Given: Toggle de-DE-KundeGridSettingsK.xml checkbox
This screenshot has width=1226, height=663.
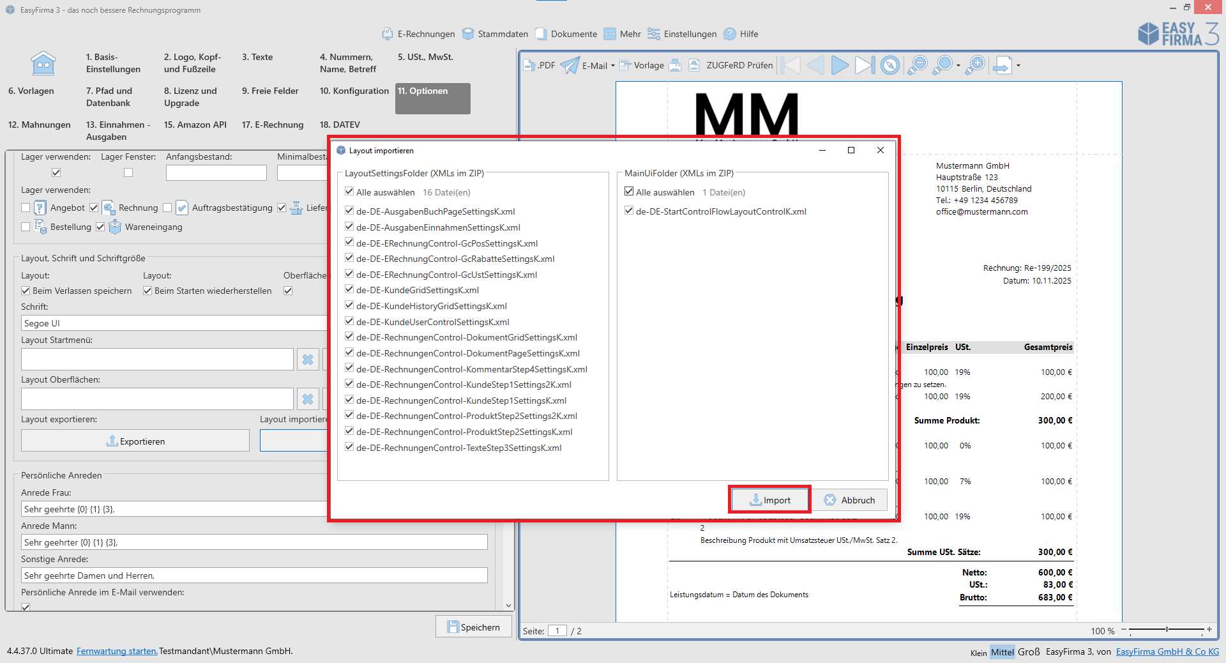Looking at the screenshot, I should [349, 290].
